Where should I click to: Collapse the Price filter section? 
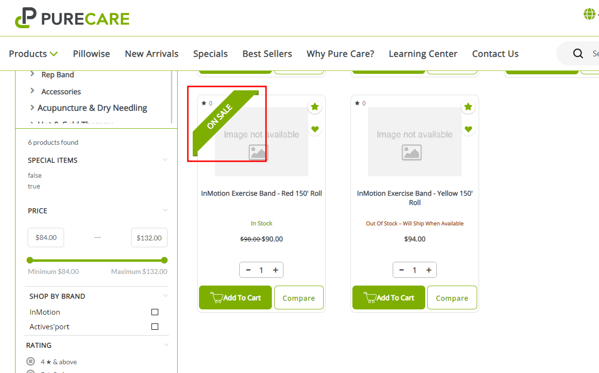165,210
